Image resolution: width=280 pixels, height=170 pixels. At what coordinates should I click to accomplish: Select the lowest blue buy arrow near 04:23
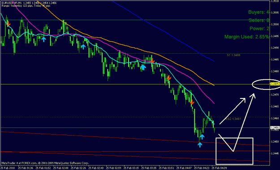tap(200, 144)
